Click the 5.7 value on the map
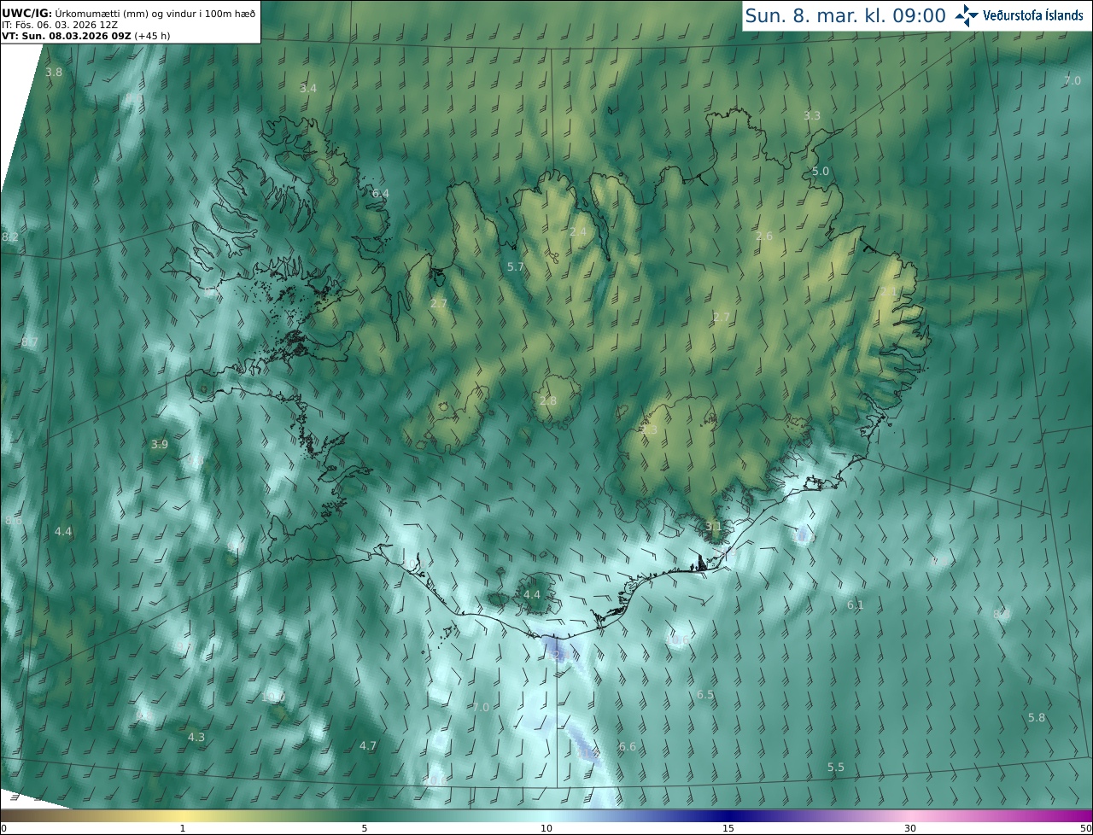Viewport: 1093px width, 835px height. [x=516, y=267]
